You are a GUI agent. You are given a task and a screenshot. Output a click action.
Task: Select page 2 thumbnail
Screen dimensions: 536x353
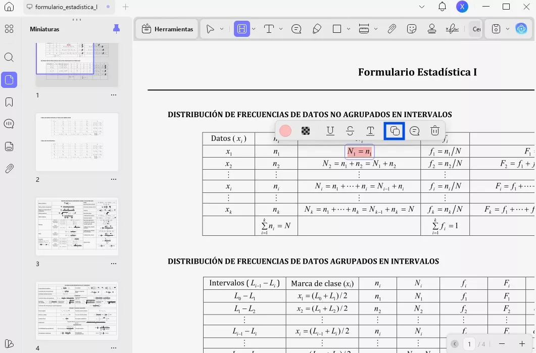[77, 142]
